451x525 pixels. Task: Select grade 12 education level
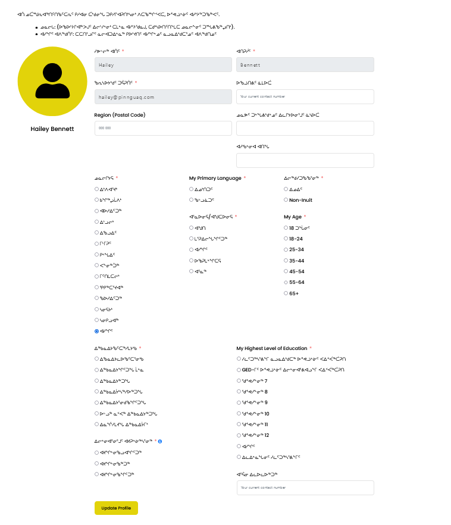(239, 435)
